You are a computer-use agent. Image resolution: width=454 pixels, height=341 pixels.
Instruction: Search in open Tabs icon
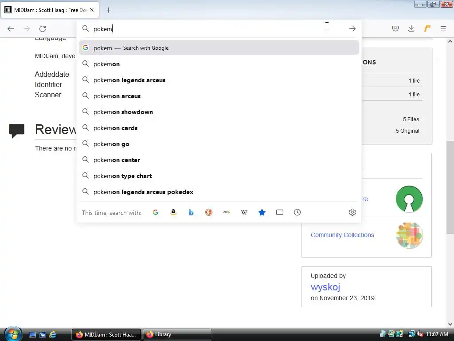[280, 212]
